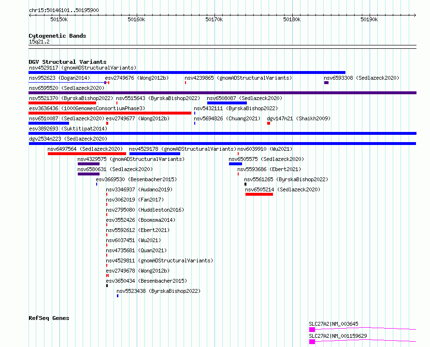Click the red bar under nsv5521370

point(62,103)
